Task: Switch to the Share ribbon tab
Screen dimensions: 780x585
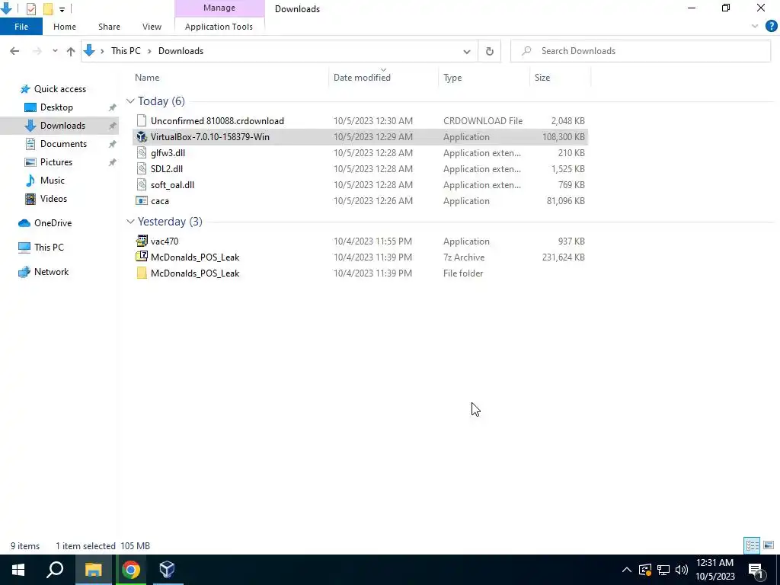Action: pos(109,27)
